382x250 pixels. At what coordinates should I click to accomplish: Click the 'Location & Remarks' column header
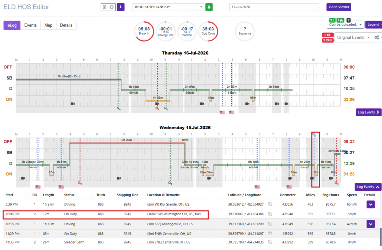(x=163, y=195)
